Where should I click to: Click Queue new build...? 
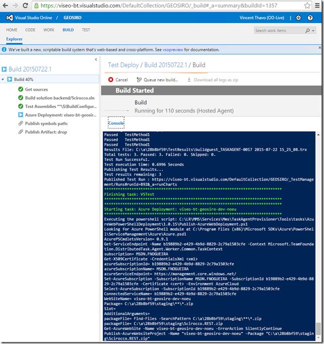pyautogui.click(x=157, y=80)
